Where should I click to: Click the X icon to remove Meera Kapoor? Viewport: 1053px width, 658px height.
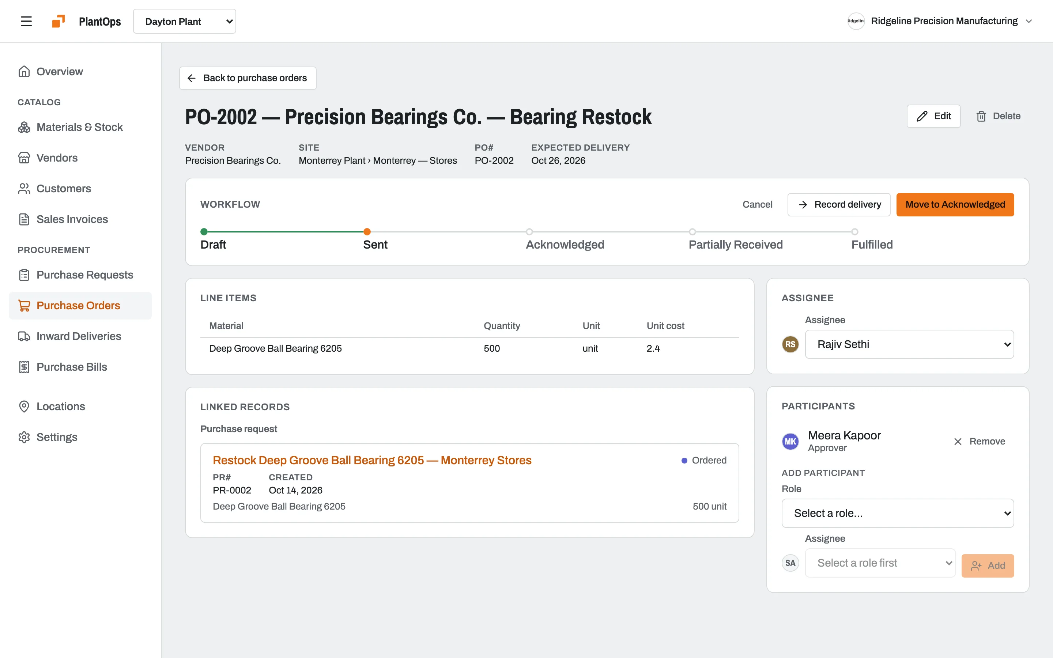click(x=958, y=442)
